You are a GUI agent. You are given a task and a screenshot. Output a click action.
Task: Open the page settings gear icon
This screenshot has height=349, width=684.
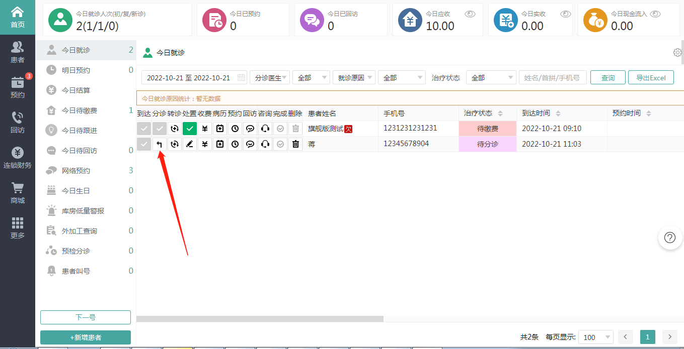click(677, 52)
